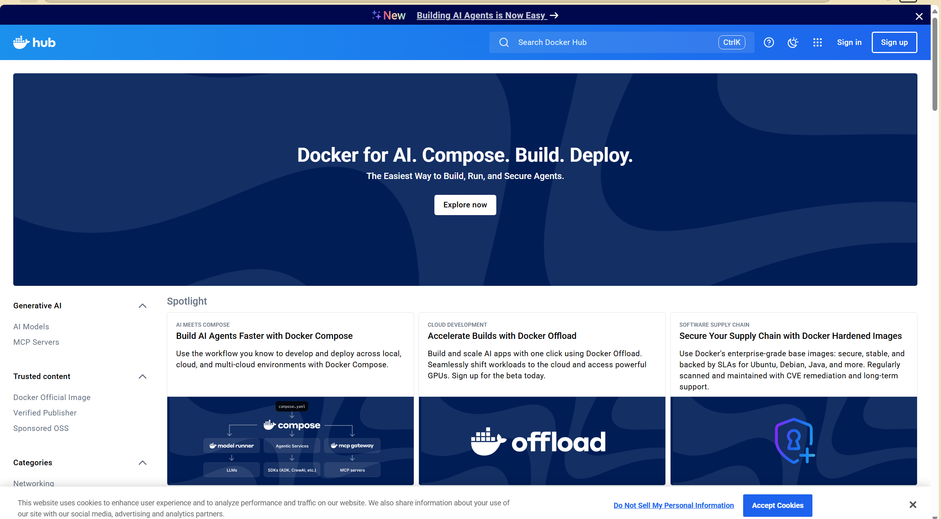Click the Trusted content heading

click(42, 376)
